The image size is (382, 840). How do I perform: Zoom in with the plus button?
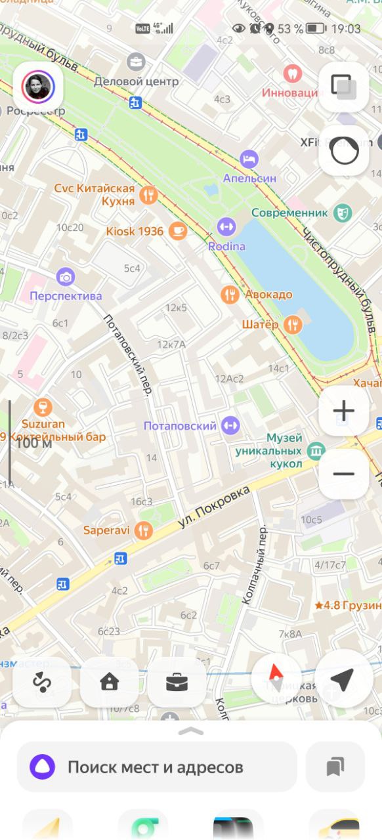click(x=343, y=411)
